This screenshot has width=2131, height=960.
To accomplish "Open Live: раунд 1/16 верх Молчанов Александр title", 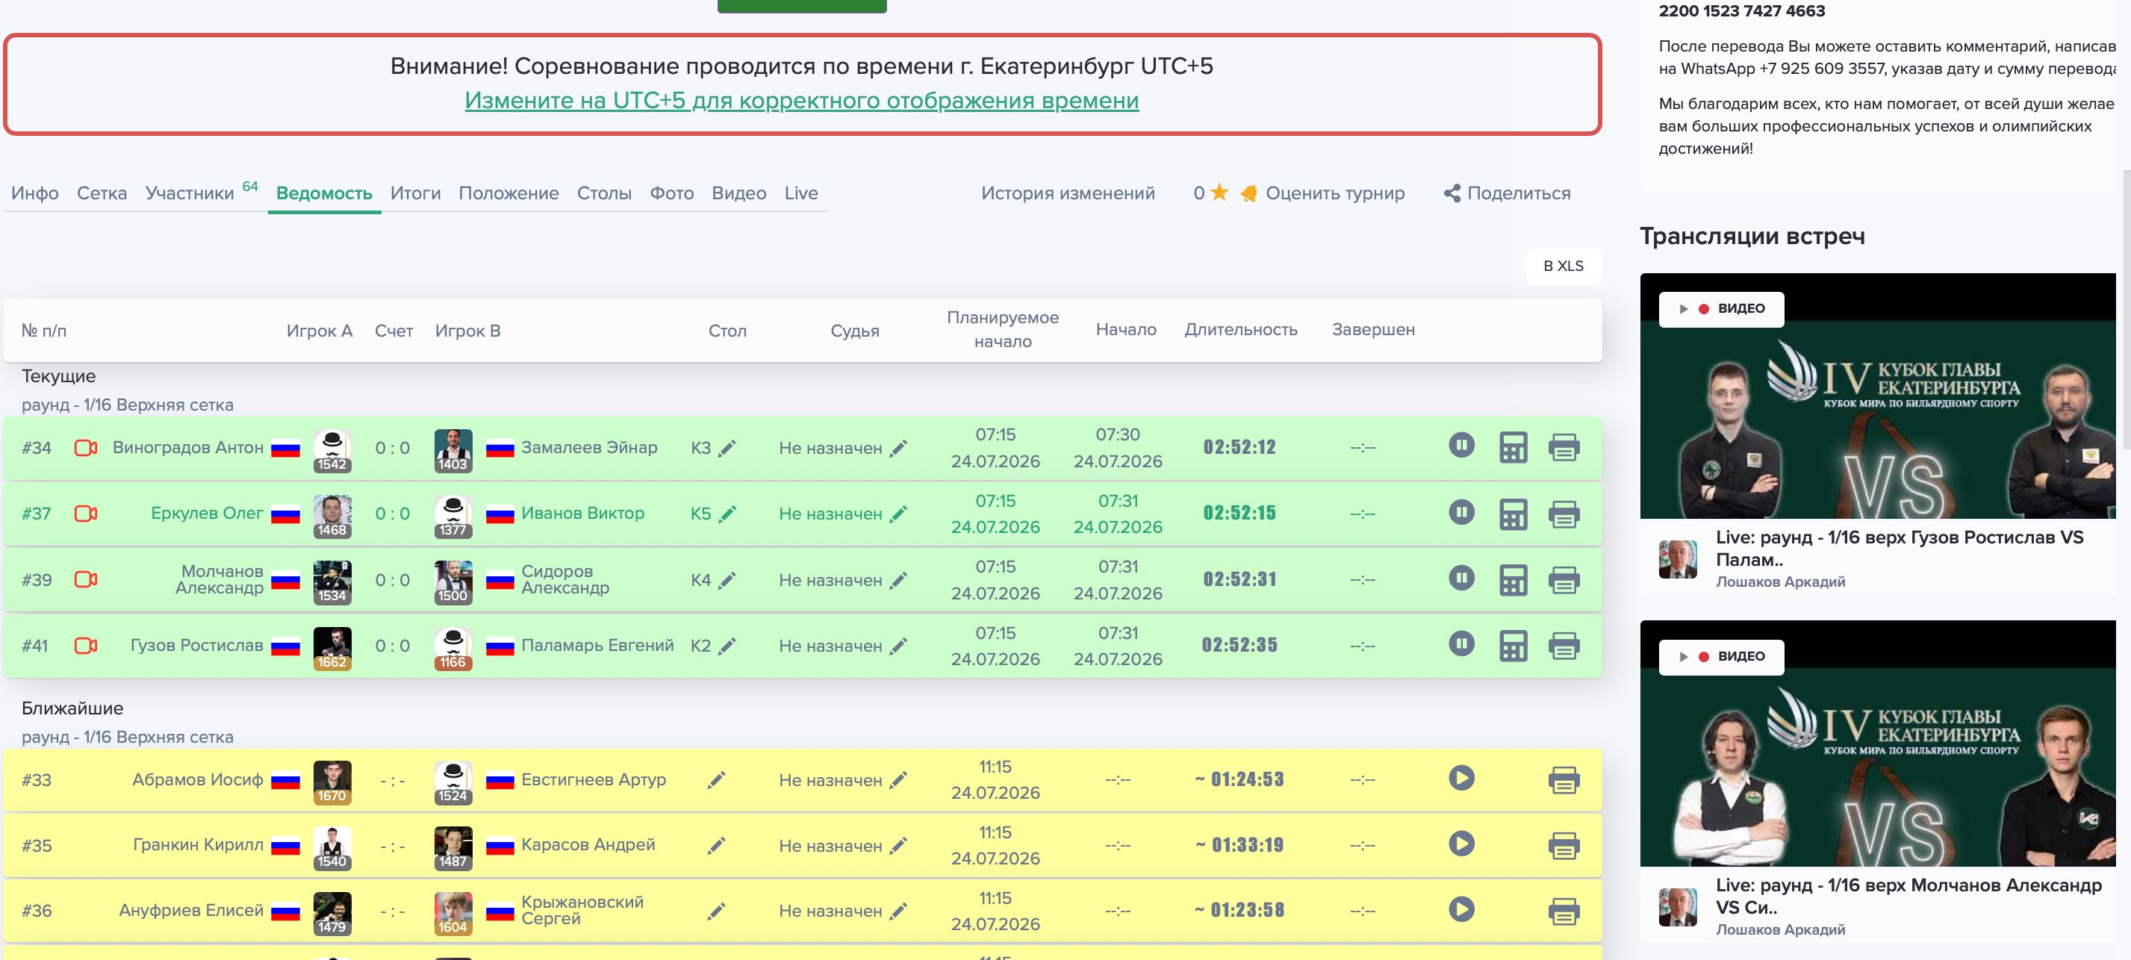I will click(x=1908, y=897).
